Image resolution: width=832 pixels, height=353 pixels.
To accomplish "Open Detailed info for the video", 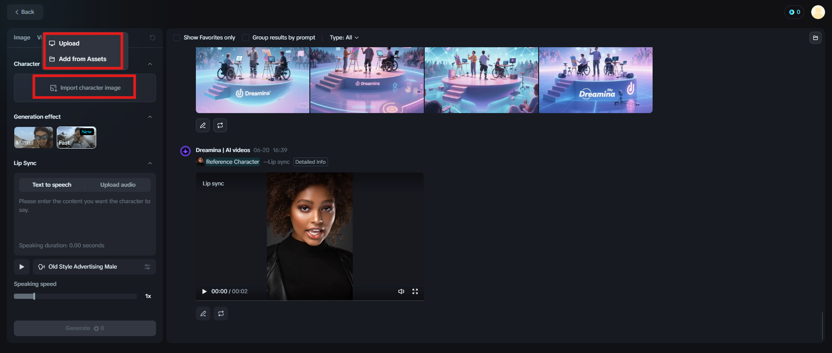I will tap(311, 162).
